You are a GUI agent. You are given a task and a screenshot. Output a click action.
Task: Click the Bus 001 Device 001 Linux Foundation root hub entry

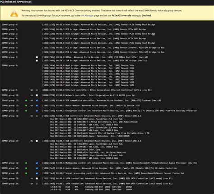(x=86, y=119)
